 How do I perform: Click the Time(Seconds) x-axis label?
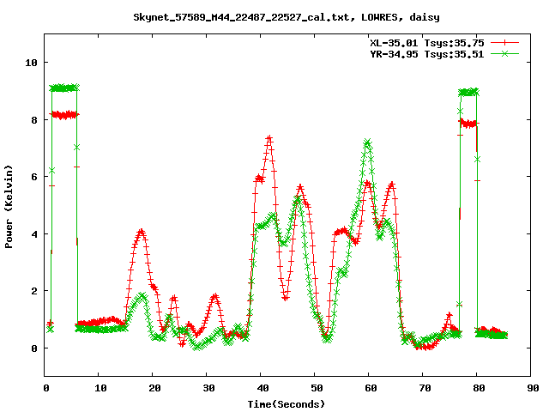point(287,404)
